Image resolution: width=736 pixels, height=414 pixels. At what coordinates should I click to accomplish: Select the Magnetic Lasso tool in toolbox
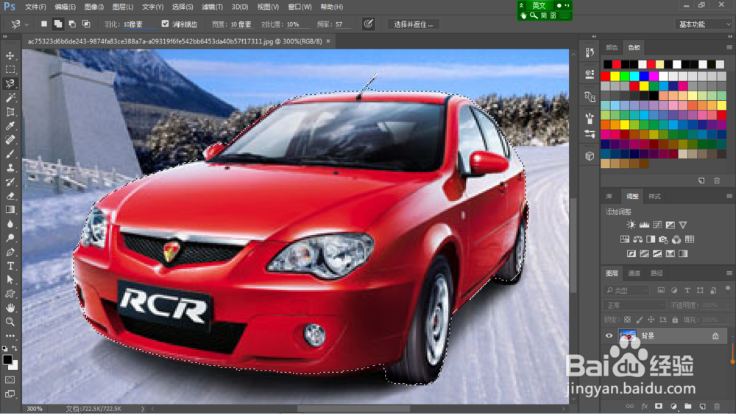(10, 84)
